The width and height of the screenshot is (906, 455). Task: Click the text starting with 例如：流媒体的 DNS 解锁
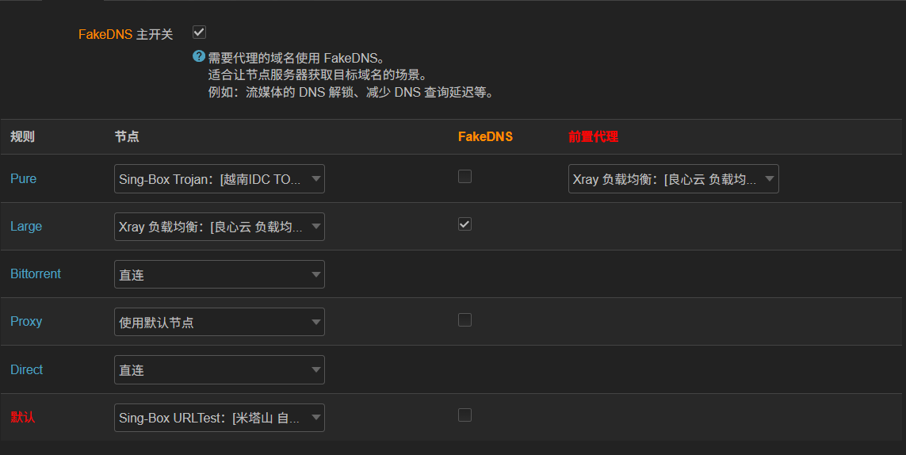[x=350, y=93]
